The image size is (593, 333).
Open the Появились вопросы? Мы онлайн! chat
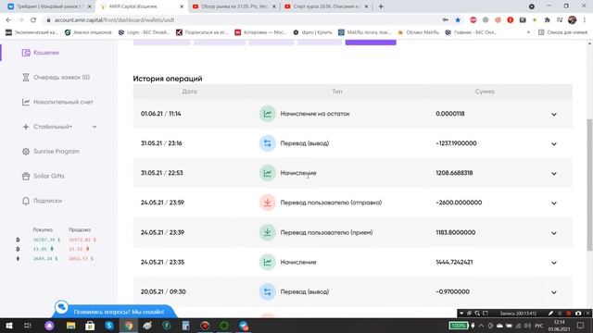point(119,312)
